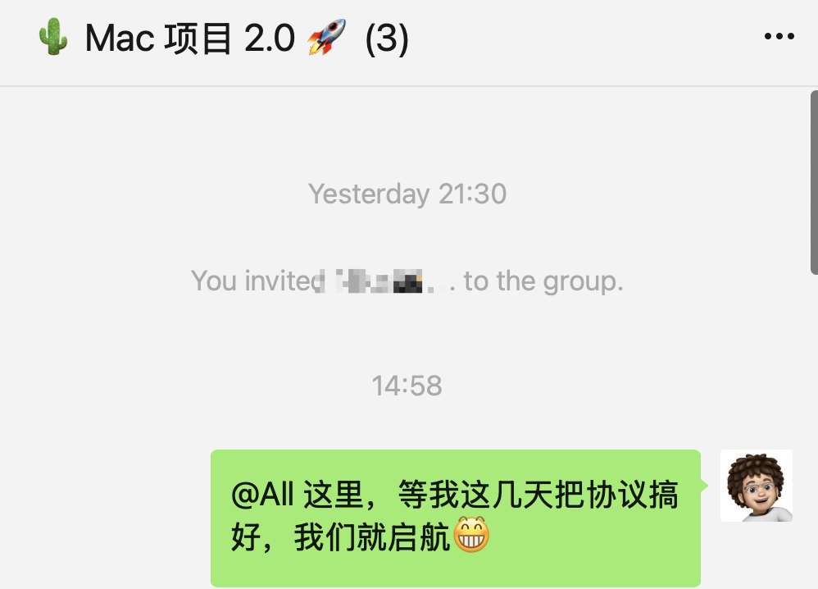The height and width of the screenshot is (589, 818).
Task: Open the three-dot chat options menu
Action: click(x=779, y=36)
